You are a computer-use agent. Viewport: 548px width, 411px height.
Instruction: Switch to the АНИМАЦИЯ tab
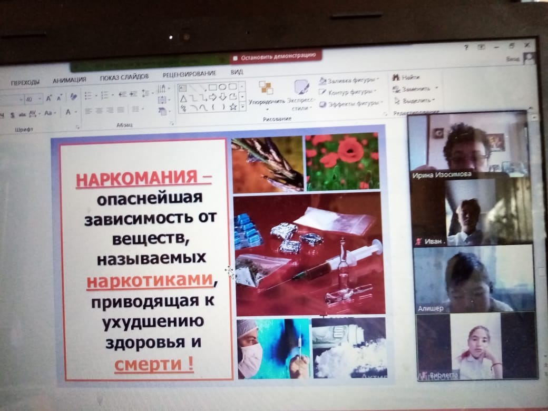(x=69, y=80)
